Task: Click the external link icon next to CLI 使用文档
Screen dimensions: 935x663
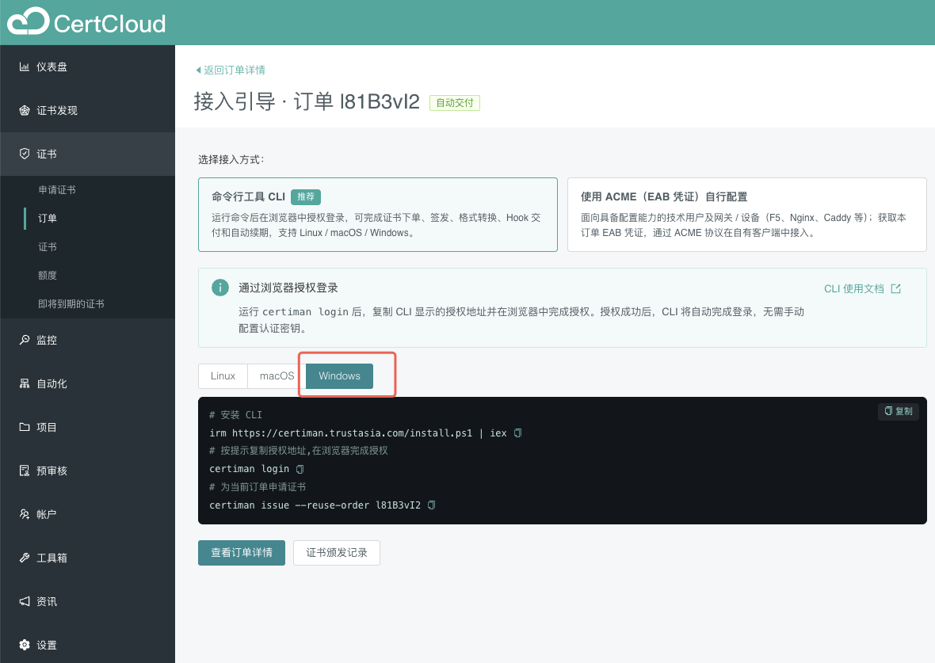Action: coord(895,288)
